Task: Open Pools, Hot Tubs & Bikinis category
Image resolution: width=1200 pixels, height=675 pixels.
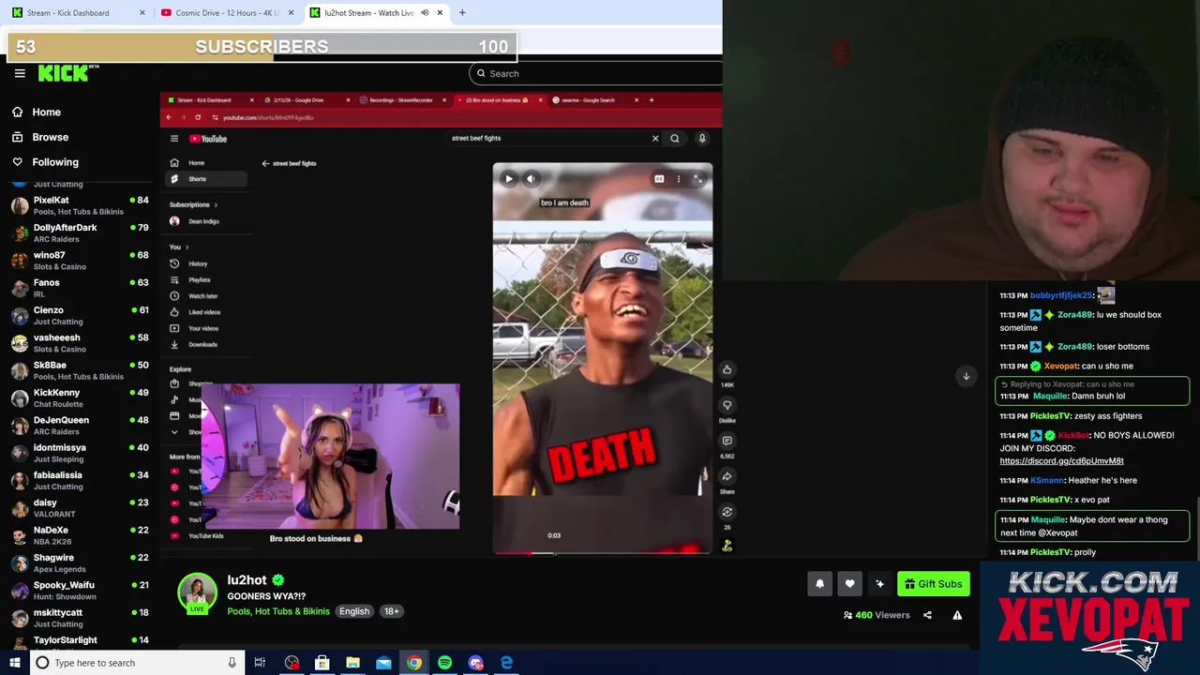Action: tap(278, 611)
